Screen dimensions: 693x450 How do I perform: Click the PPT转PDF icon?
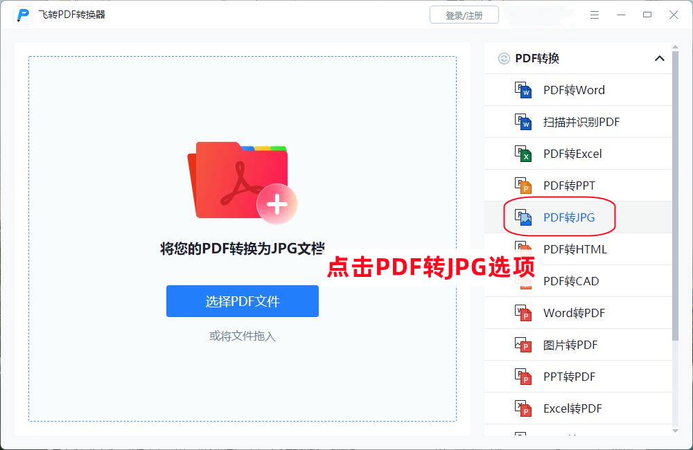pos(523,377)
